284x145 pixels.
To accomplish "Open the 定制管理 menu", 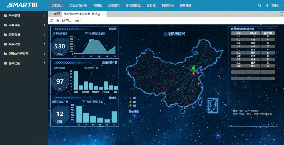I will point(185,6).
